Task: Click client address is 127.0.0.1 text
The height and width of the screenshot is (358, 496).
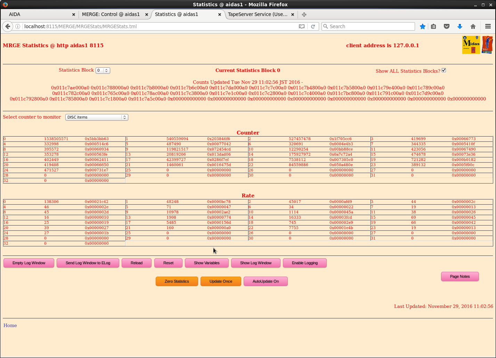Action: [x=382, y=46]
